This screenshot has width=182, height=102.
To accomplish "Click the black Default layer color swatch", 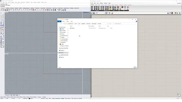I will [x=29, y=99].
